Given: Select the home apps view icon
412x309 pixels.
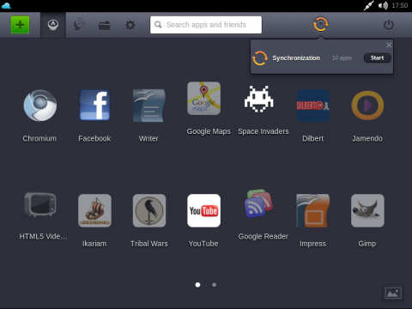Looking at the screenshot, I should tap(53, 25).
